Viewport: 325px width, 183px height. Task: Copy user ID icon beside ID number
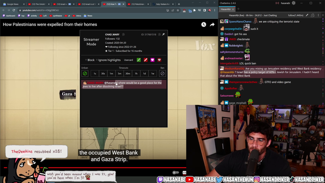[x=159, y=35]
